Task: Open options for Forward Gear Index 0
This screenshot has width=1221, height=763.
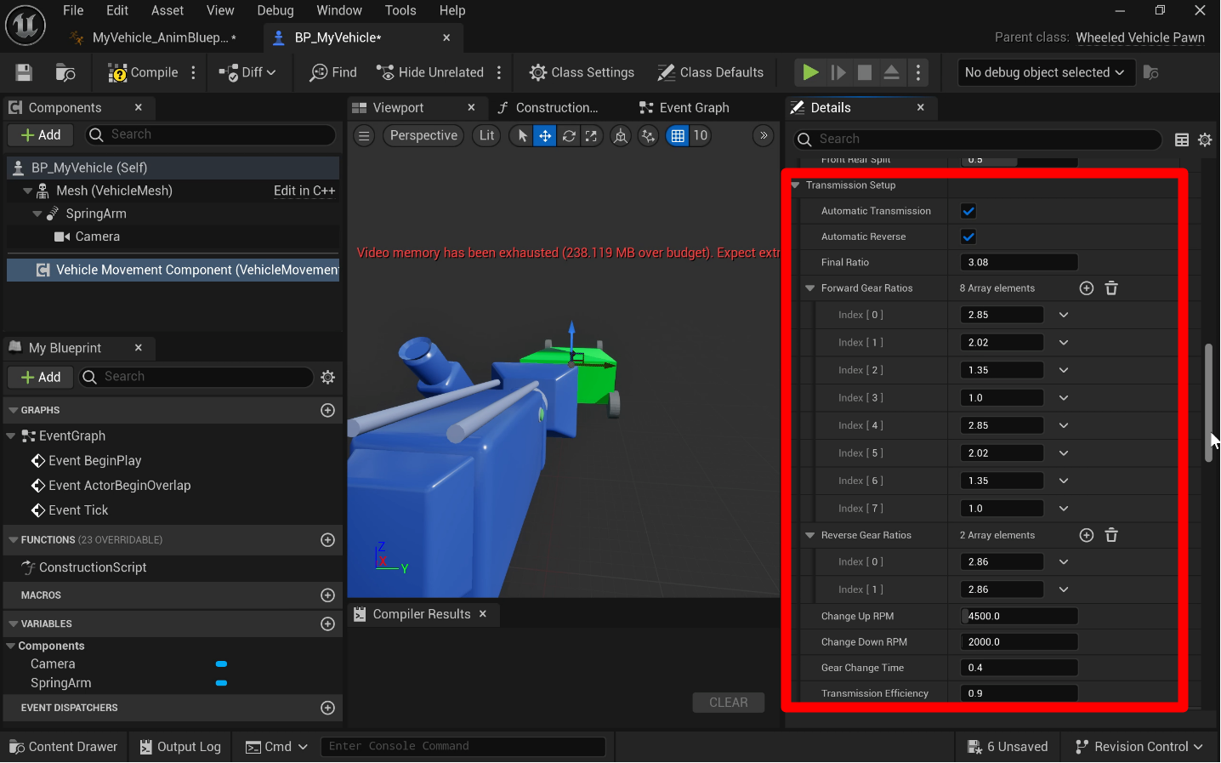Action: [1064, 315]
